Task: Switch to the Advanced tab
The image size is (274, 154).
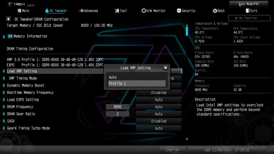Action: tap(88, 11)
